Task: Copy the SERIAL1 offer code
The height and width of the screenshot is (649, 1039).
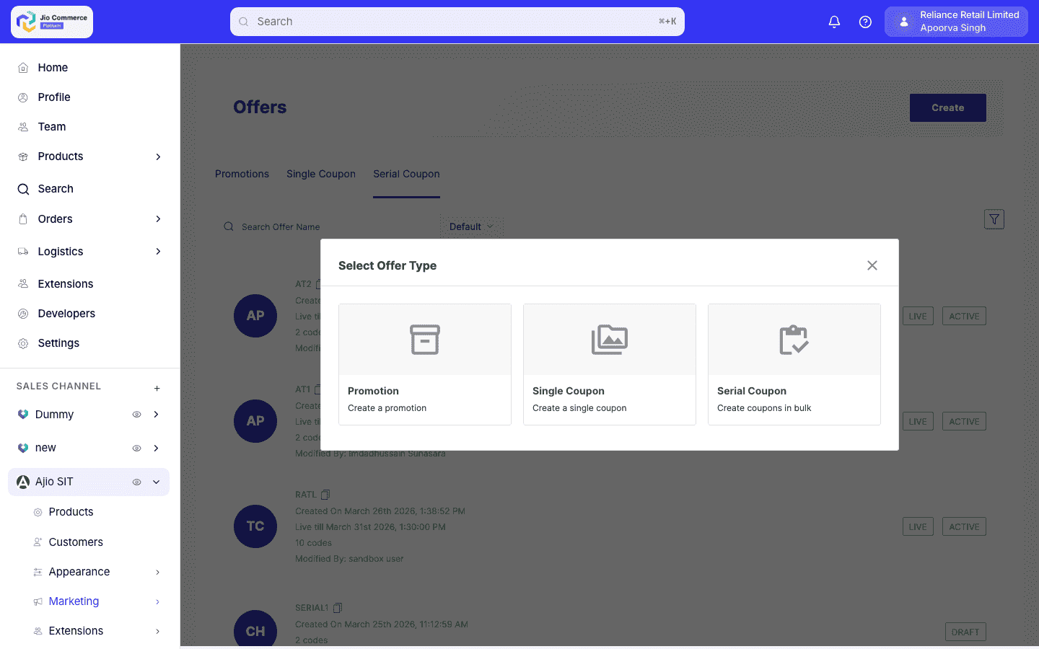Action: pos(338,607)
